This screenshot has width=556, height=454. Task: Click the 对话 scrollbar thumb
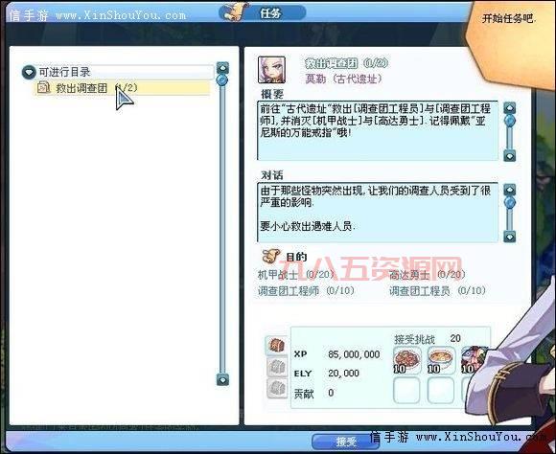click(x=510, y=202)
